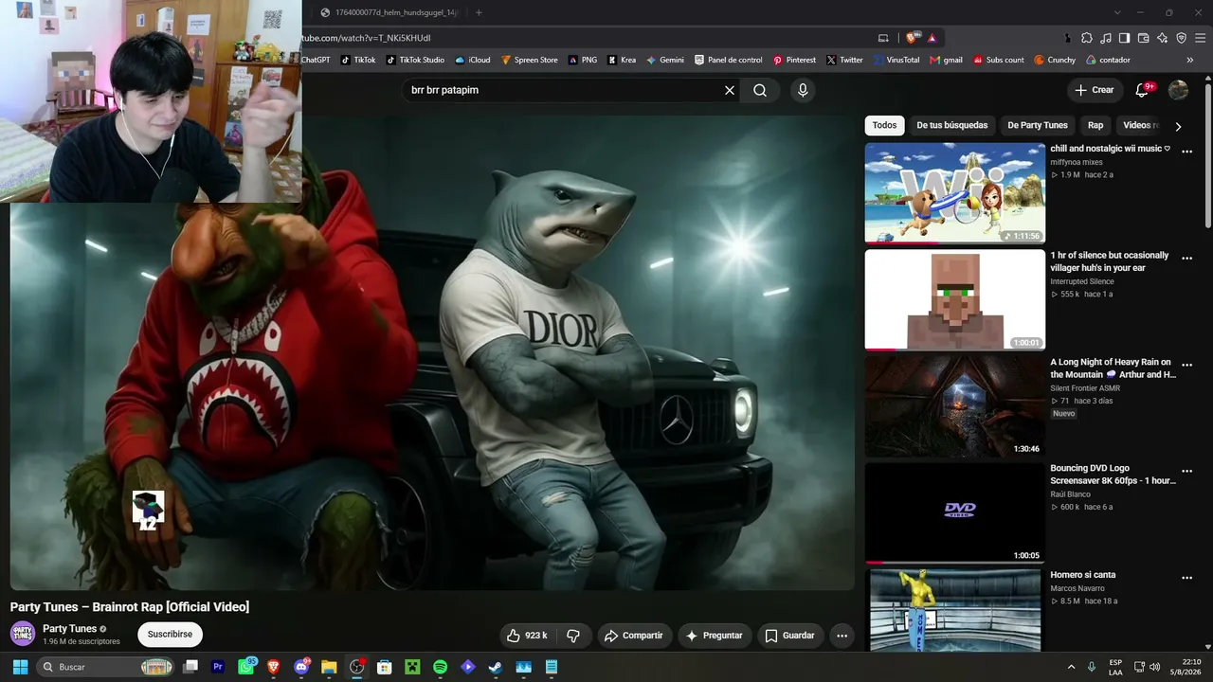Toggle the browser sidebar panel
The height and width of the screenshot is (682, 1213).
[x=1125, y=38]
